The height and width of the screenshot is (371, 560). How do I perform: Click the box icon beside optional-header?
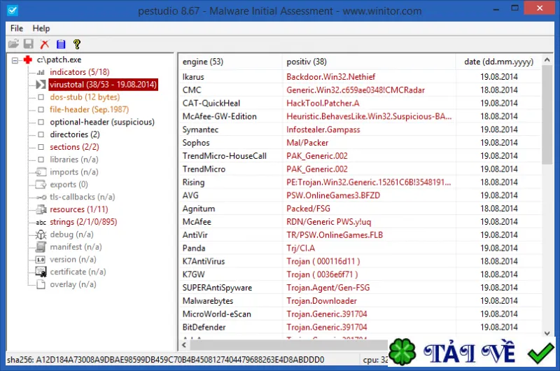click(41, 122)
